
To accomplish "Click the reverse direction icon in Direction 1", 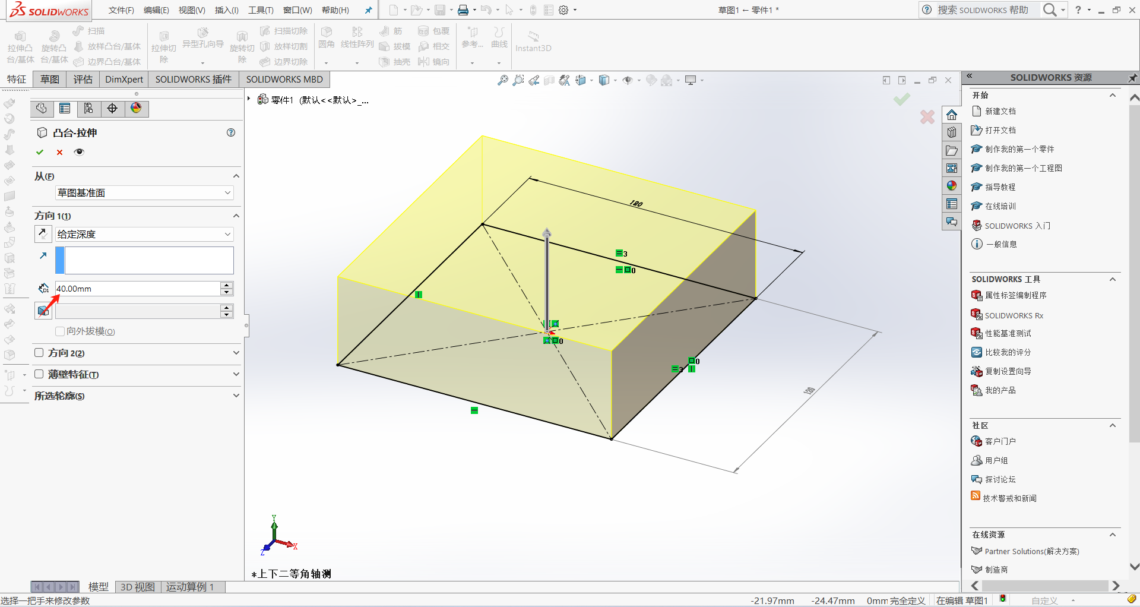I will click(x=43, y=233).
